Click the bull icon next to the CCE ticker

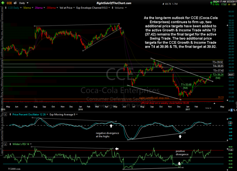[x=15, y=3]
